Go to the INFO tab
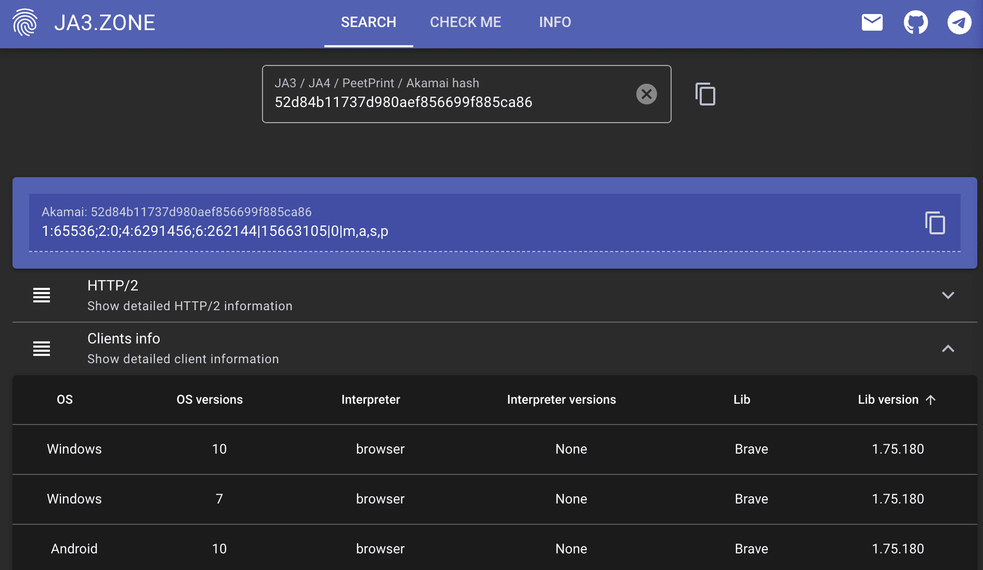 point(555,22)
